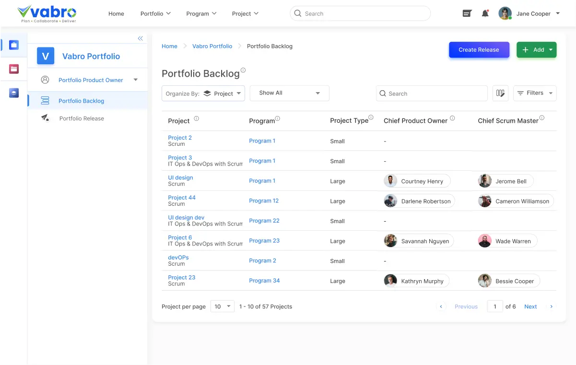Image resolution: width=576 pixels, height=365 pixels.
Task: Select Portfolio Release in sidebar
Action: [82, 118]
